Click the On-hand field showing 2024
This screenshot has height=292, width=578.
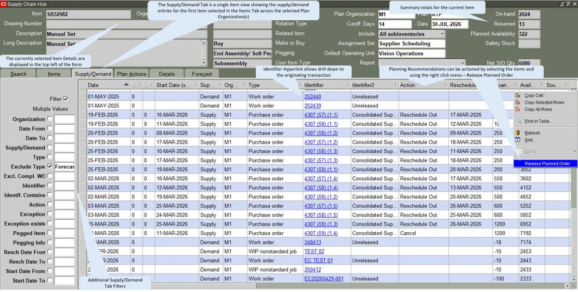529,14
